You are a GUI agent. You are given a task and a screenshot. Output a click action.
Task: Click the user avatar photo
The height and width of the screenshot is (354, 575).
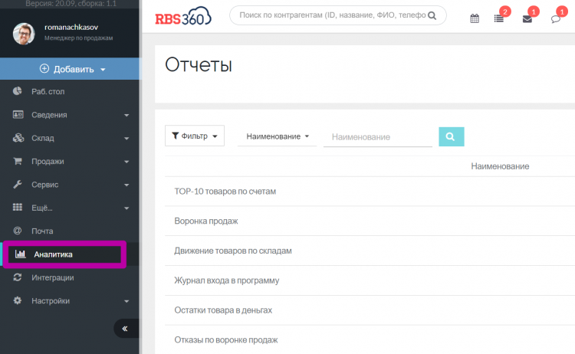point(24,34)
